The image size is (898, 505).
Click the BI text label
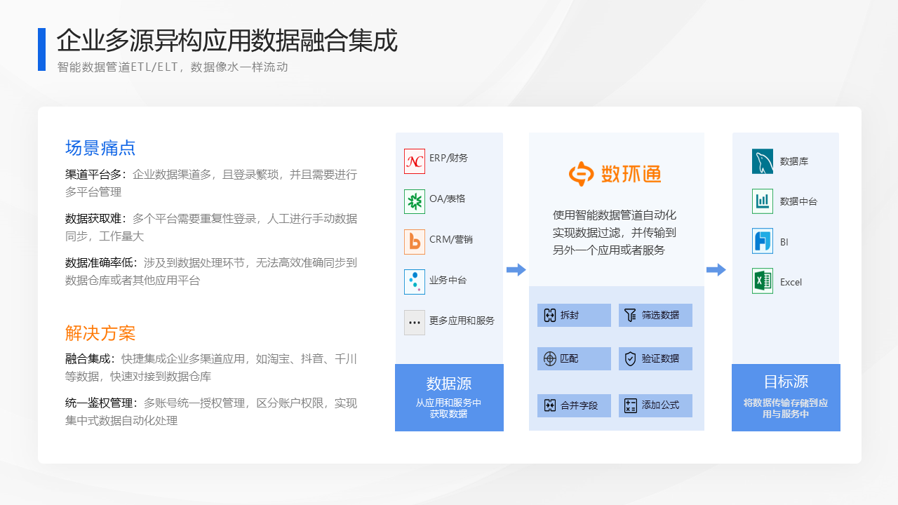(x=784, y=243)
